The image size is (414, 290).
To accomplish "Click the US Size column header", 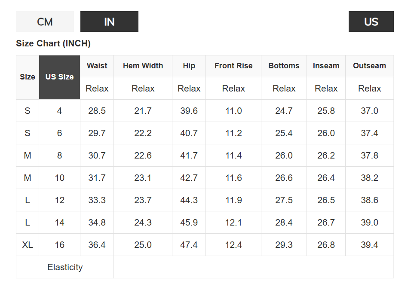I will pyautogui.click(x=59, y=77).
